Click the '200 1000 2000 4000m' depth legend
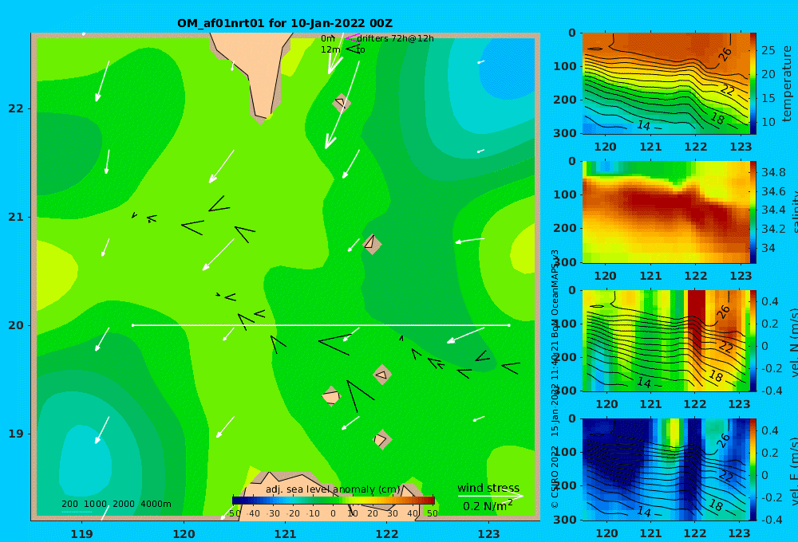Viewport: 798px width, 542px height. tap(117, 504)
